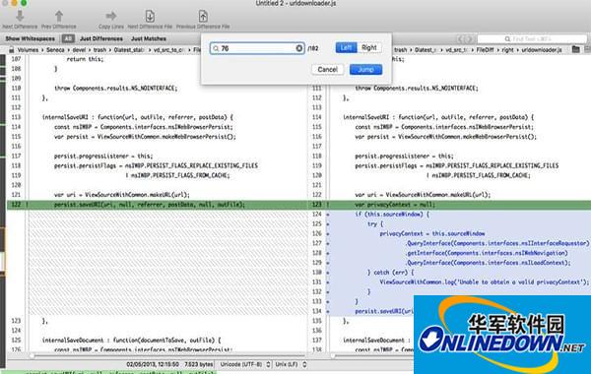Screen dimensions: 591x374
Task: Click urldownloader.js in right path bar
Action: tap(542, 50)
